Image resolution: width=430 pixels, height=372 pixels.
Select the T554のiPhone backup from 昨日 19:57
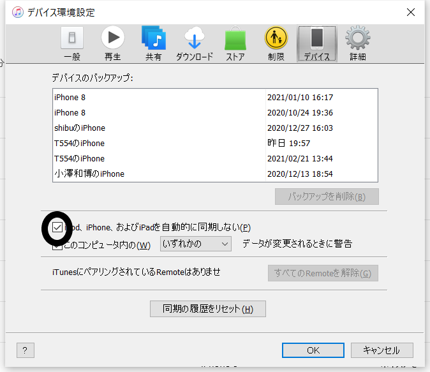click(x=215, y=143)
